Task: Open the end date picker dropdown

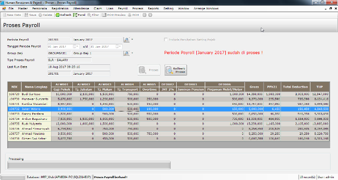Action: pos(119,47)
